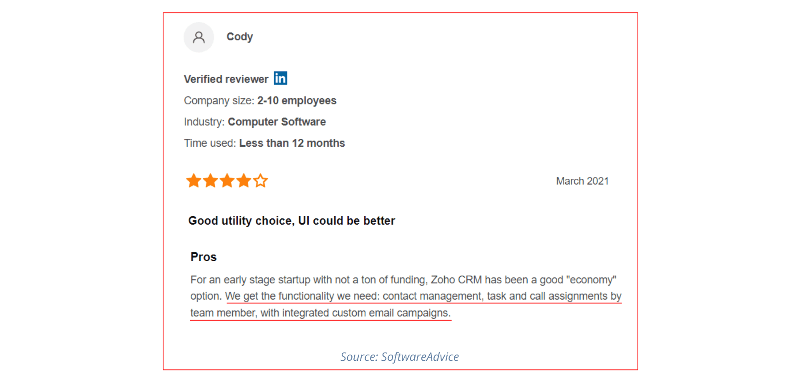Click the empty fifth rating star
The image size is (801, 380).
tap(261, 181)
